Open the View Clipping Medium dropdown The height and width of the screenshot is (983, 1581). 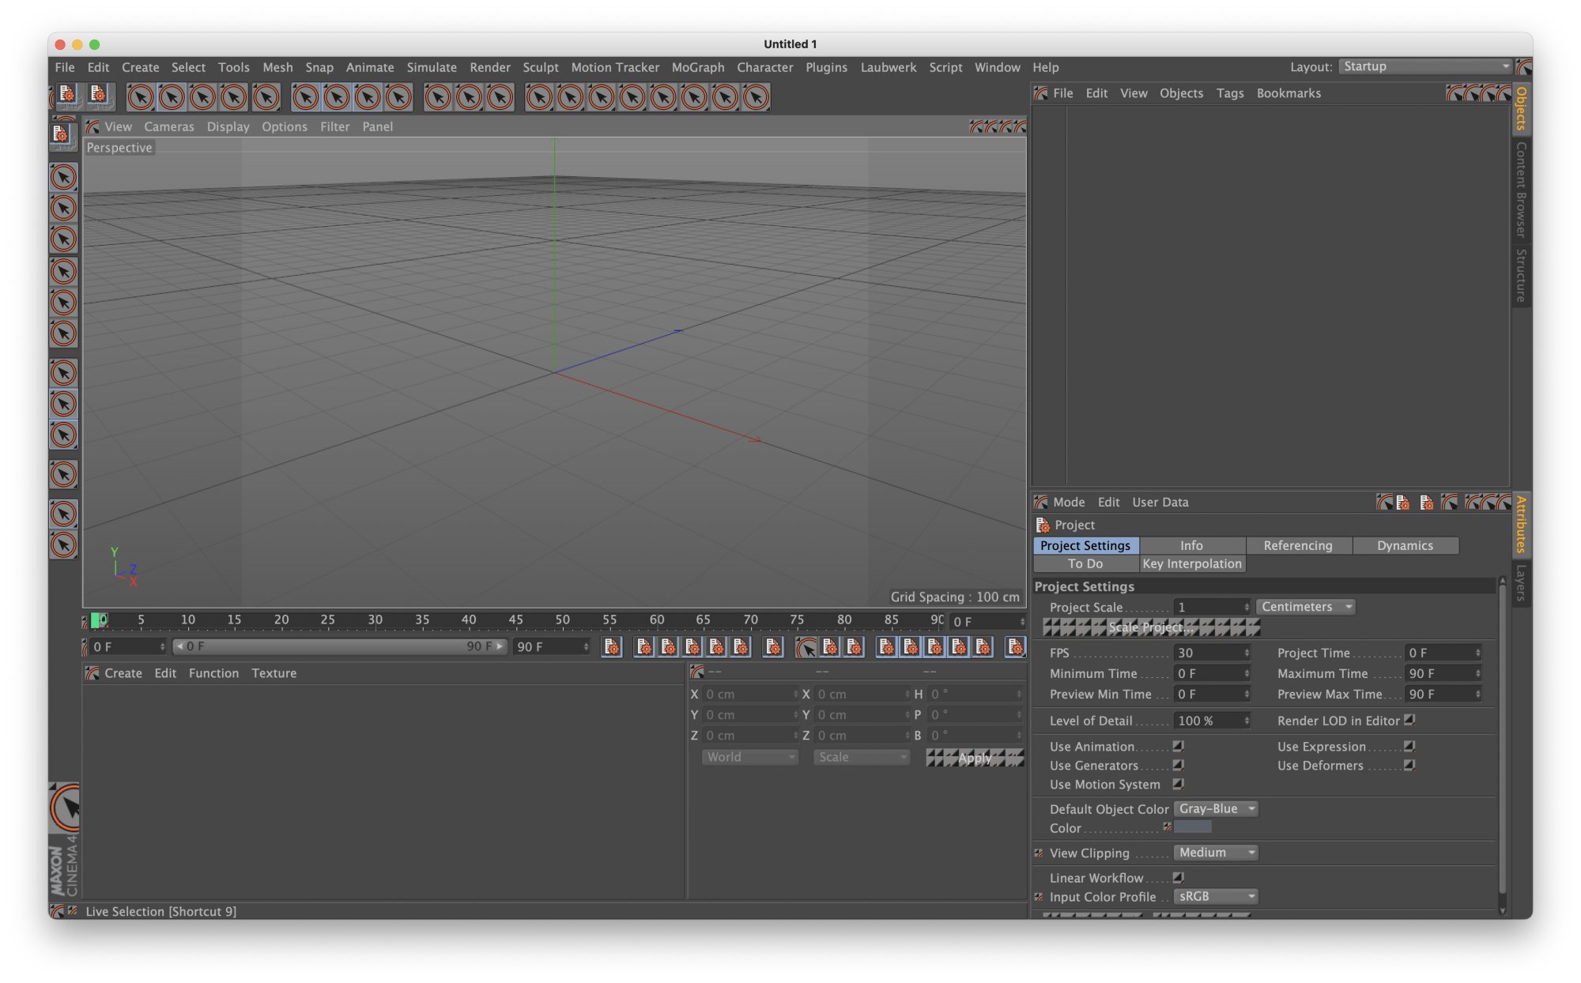(1215, 853)
